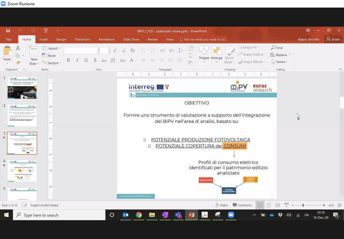The height and width of the screenshot is (239, 344).
Task: Open Shapes gallery
Action: pos(204,54)
